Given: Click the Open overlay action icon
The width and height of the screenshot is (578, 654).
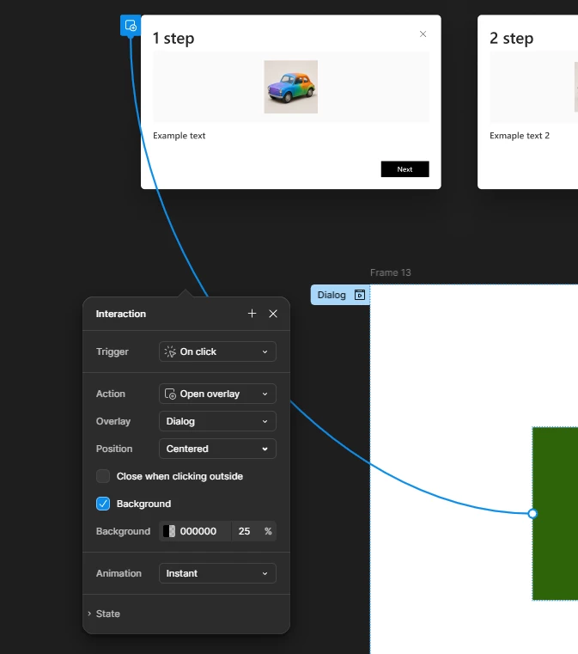Looking at the screenshot, I should 170,394.
